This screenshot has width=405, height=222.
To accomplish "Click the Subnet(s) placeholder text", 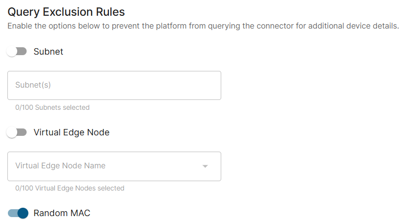I will pos(33,85).
